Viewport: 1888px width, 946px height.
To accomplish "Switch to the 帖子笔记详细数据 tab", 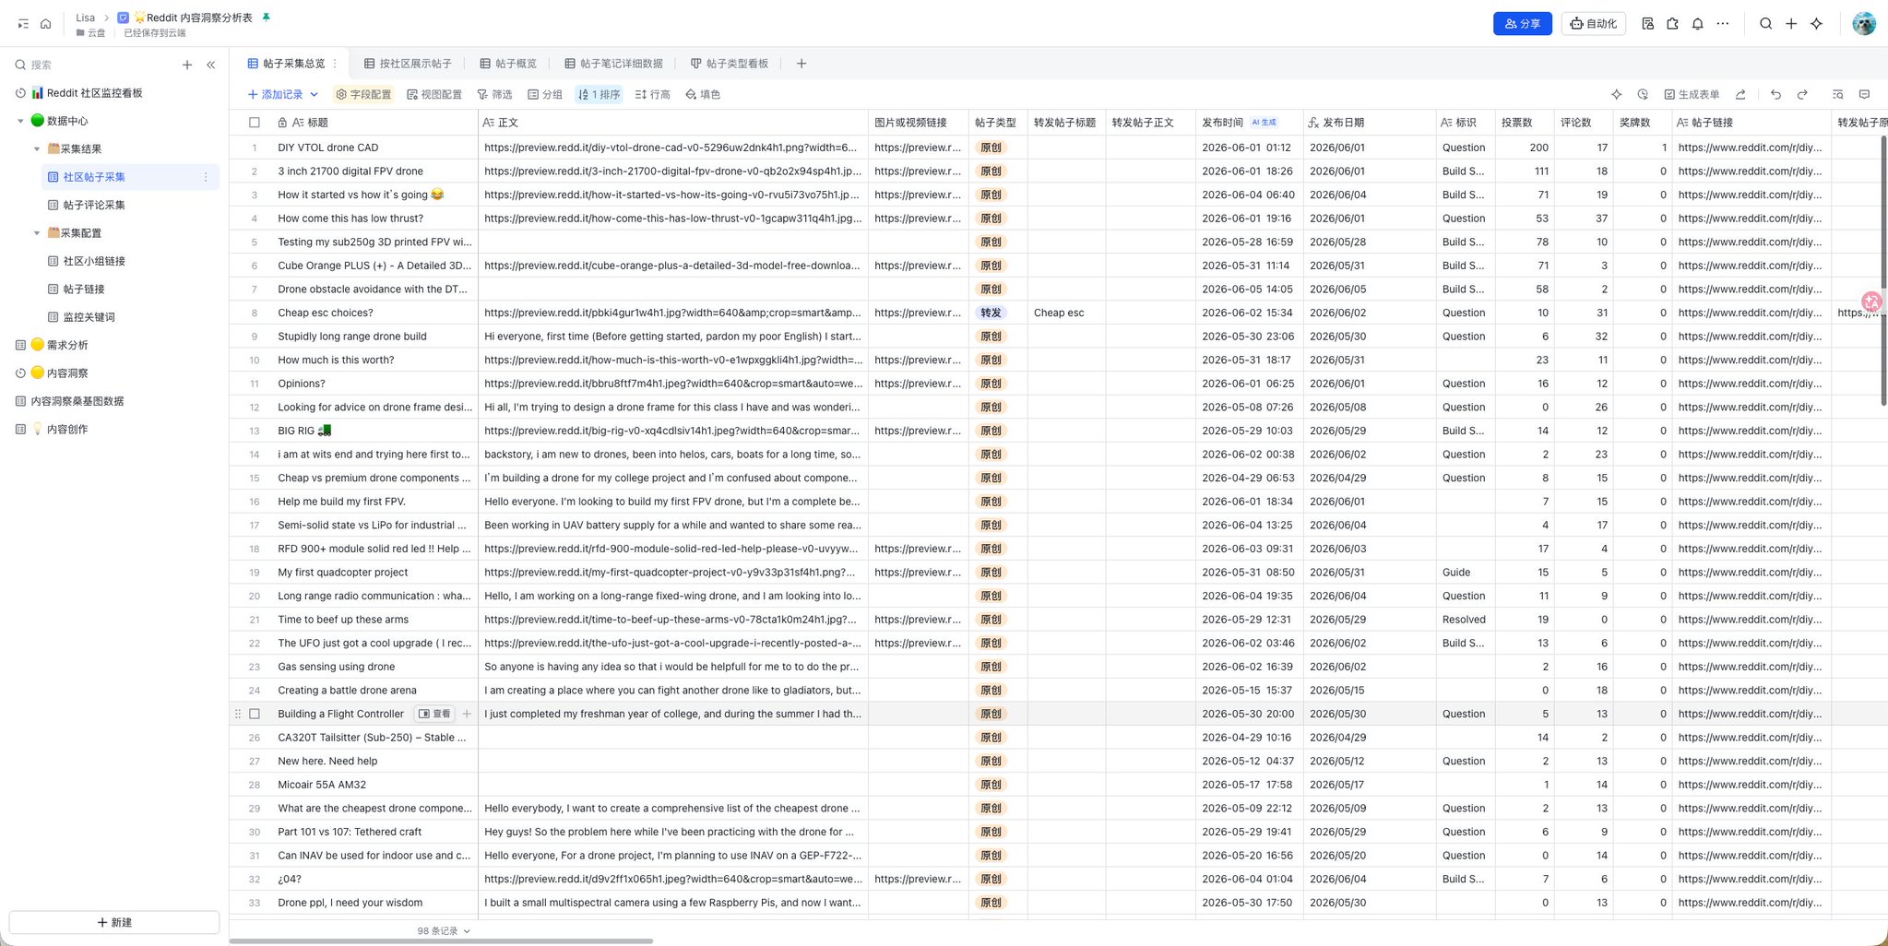I will (x=614, y=64).
